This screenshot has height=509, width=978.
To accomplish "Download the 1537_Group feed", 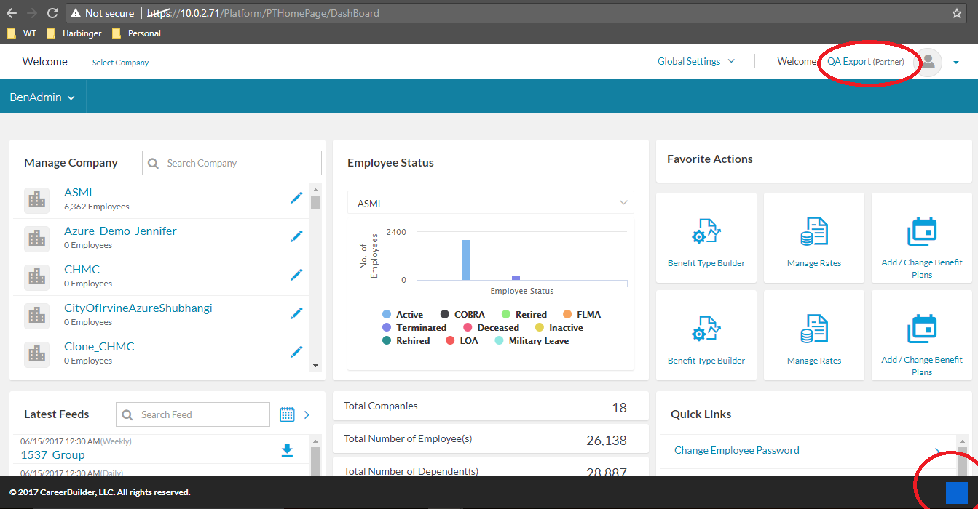I will 287,450.
